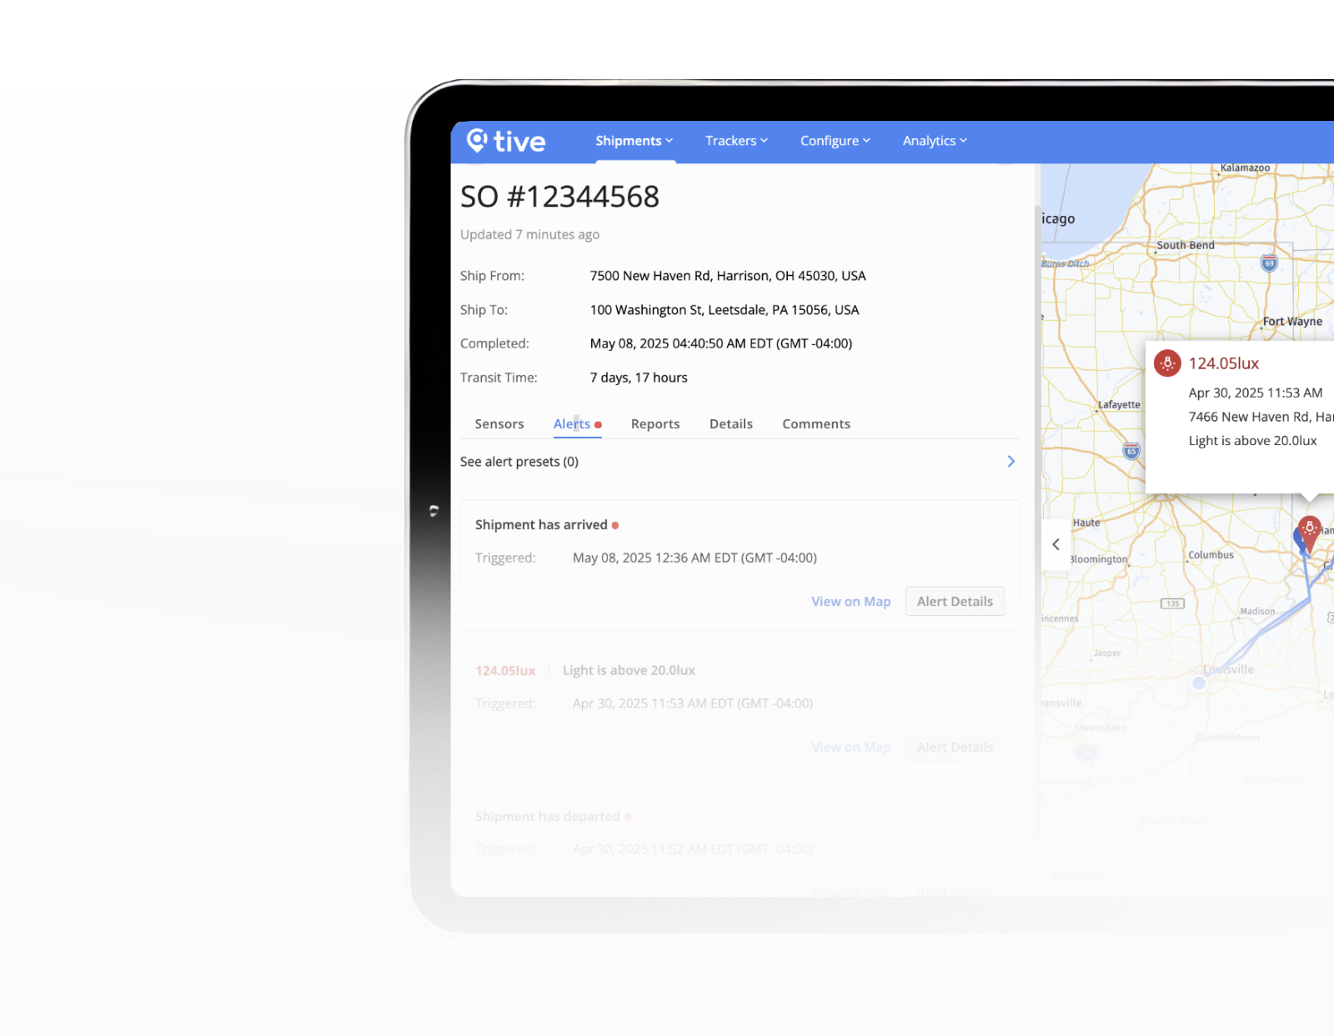Open the Analytics dropdown
The width and height of the screenshot is (1334, 1036).
coord(935,141)
